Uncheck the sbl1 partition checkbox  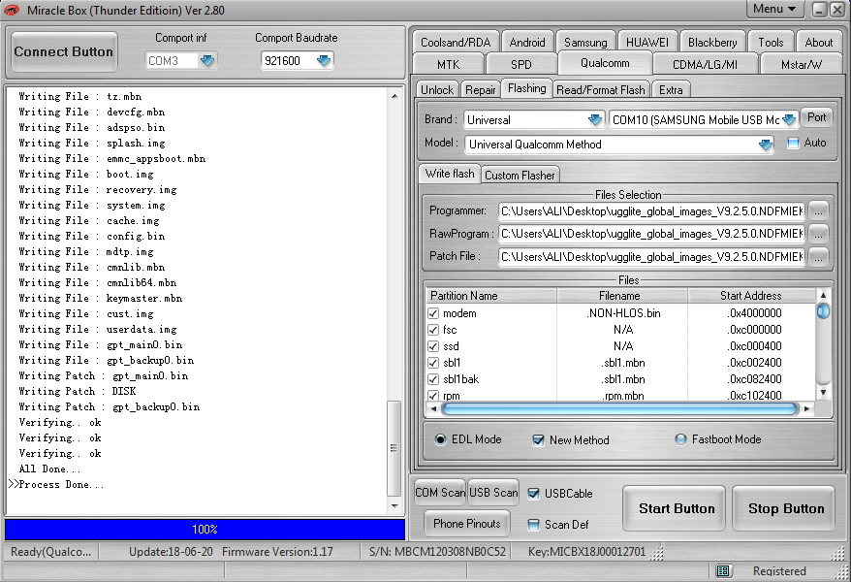(x=433, y=363)
